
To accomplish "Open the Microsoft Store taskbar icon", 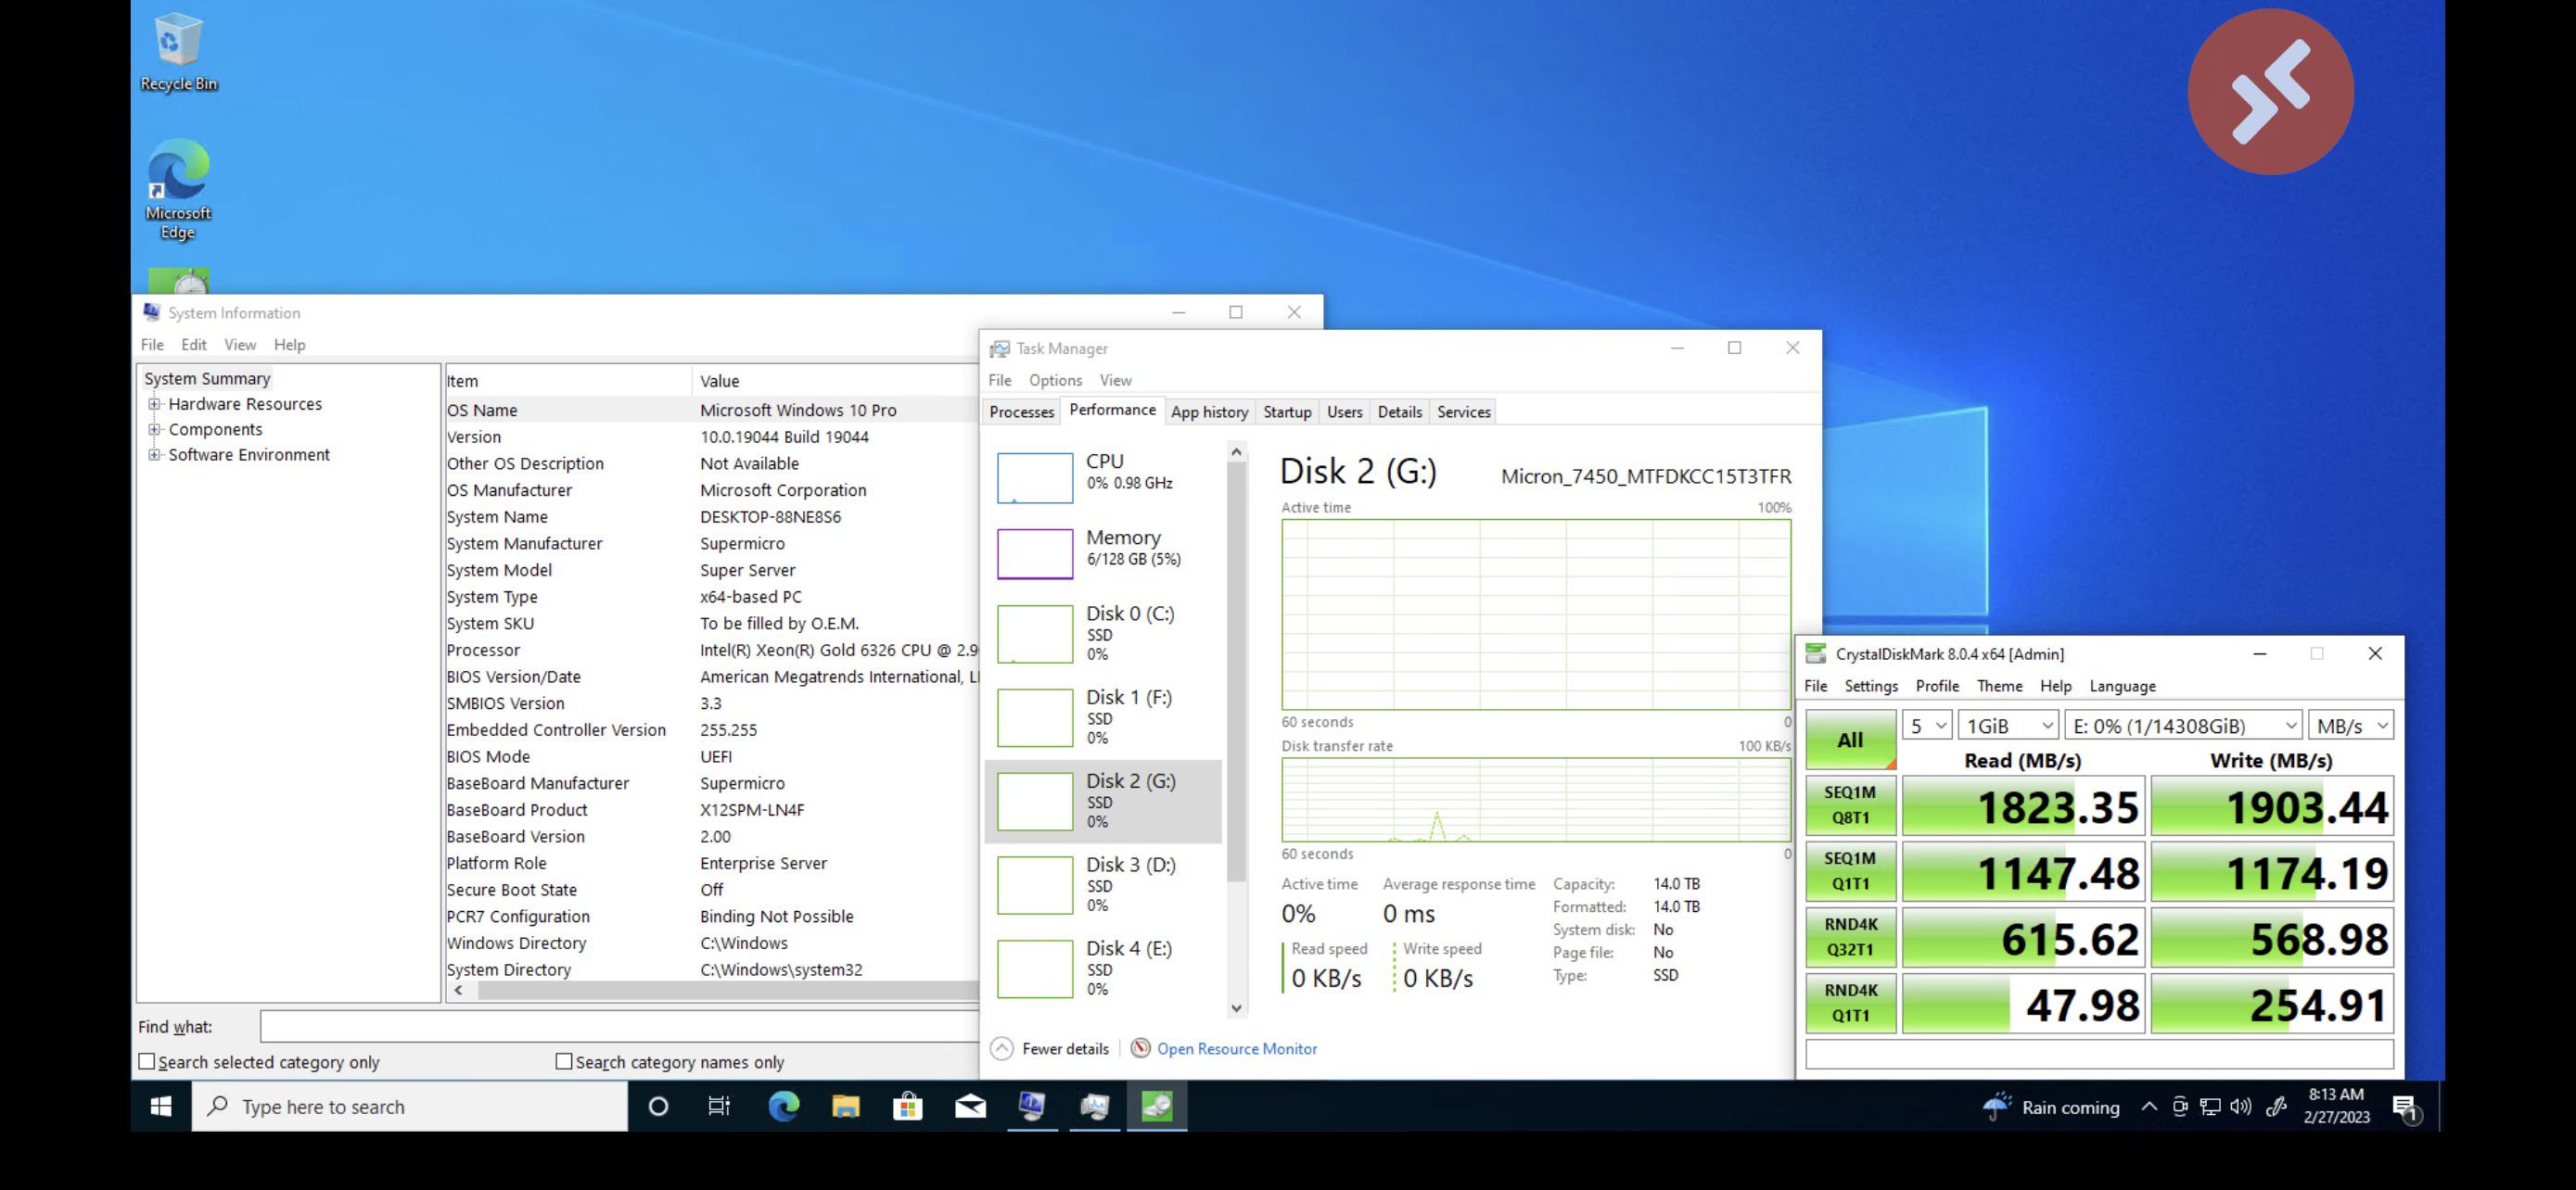I will pyautogui.click(x=907, y=1106).
